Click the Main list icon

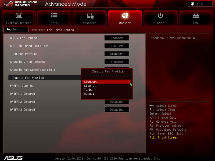click(x=54, y=15)
